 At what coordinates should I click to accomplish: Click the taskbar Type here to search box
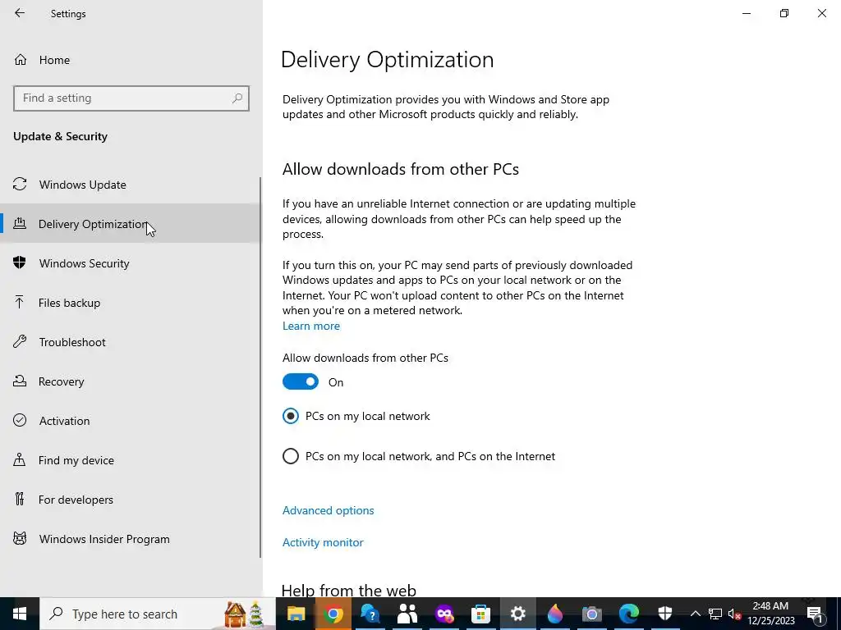pos(158,614)
